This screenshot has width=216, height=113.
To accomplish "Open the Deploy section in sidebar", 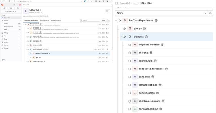I will click(11, 45).
